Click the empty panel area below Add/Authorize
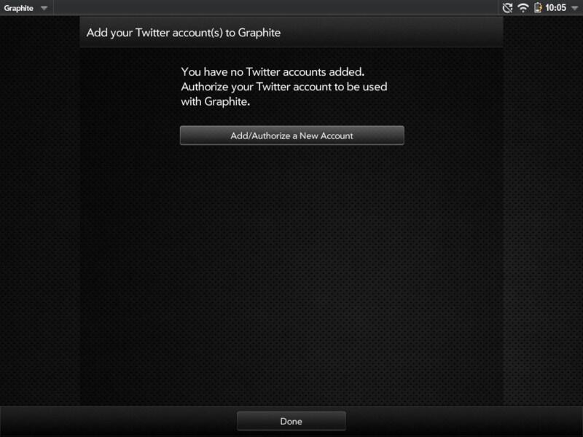Viewport: 583px width, 437px height. click(x=292, y=275)
